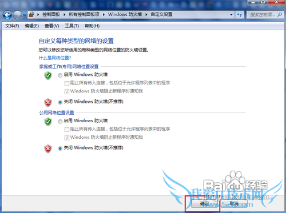The image size is (286, 213).
Task: Go to 所有控制面板项 breadcrumb
Action: coord(84,14)
